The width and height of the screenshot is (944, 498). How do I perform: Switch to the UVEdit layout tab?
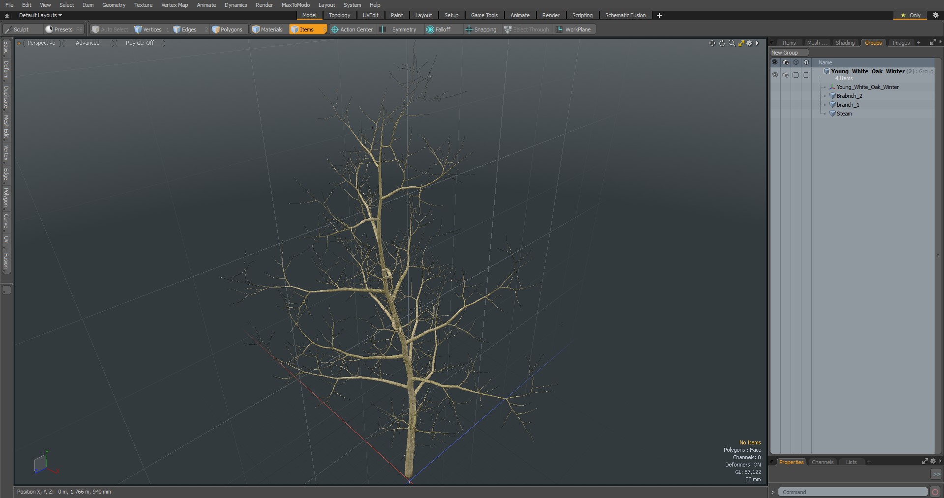pyautogui.click(x=370, y=15)
